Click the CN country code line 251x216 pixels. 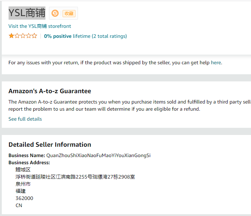19,205
